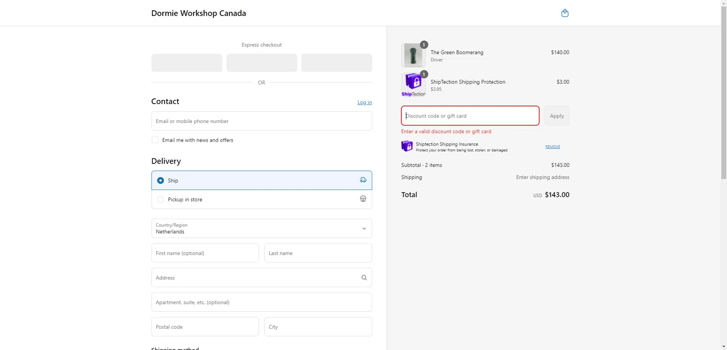Focus the Apartment, suite, etc. field
The image size is (727, 350).
click(x=262, y=302)
